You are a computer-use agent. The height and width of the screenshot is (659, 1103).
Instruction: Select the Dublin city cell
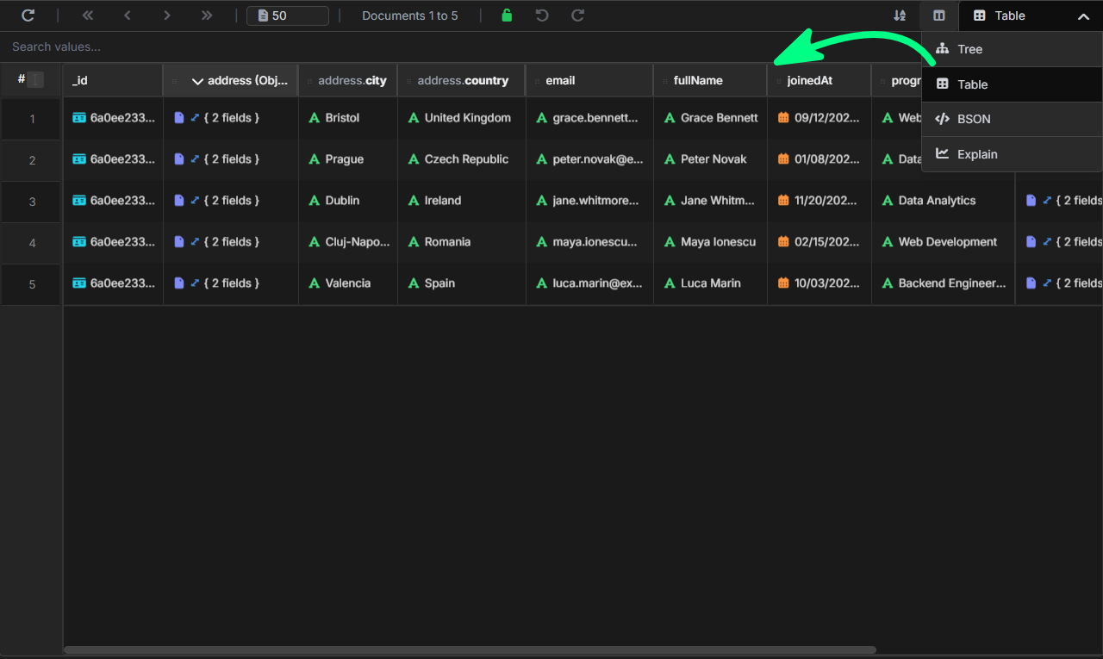click(x=348, y=201)
